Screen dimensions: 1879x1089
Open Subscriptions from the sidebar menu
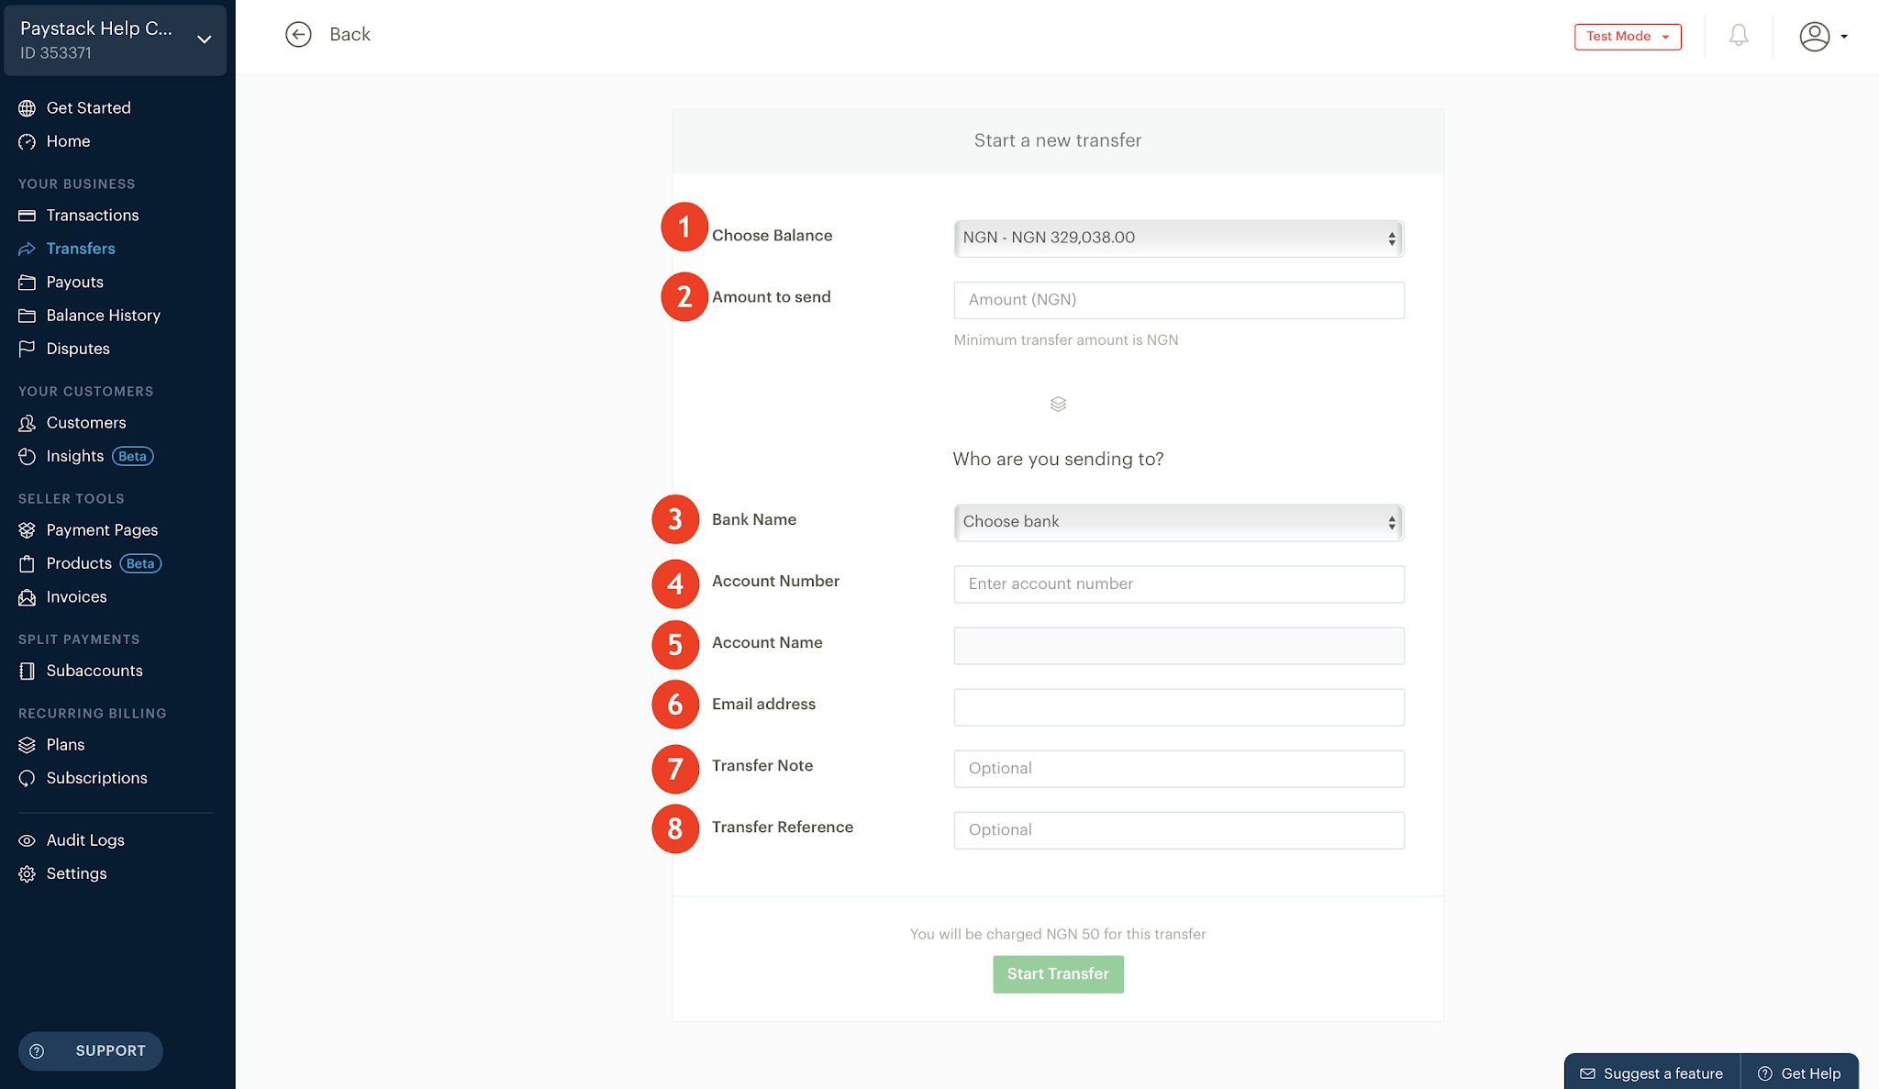click(96, 777)
